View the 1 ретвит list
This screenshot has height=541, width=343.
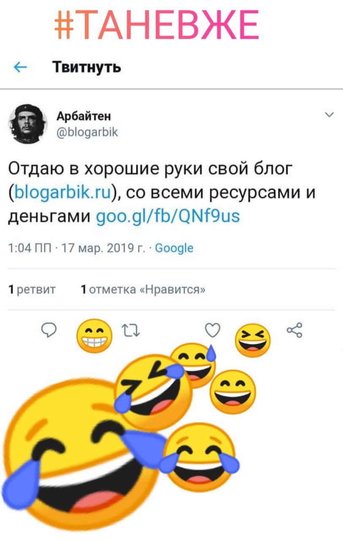pyautogui.click(x=32, y=290)
